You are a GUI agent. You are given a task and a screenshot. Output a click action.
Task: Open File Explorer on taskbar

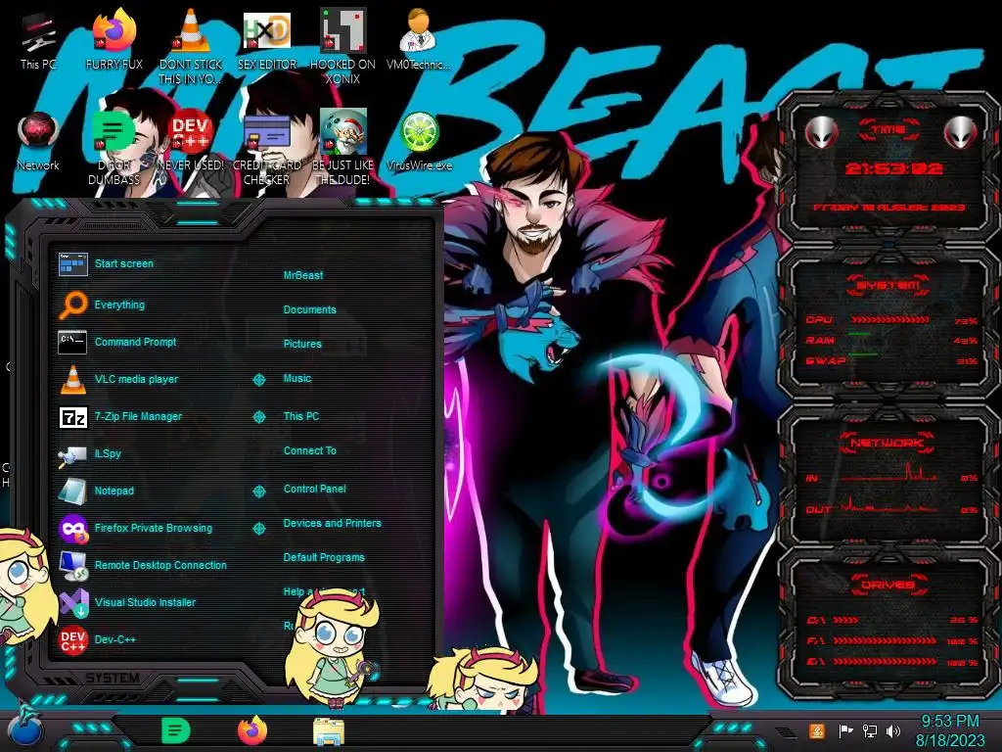[x=329, y=731]
